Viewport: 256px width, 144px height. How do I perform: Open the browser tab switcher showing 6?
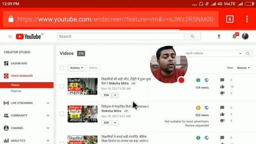(x=230, y=19)
